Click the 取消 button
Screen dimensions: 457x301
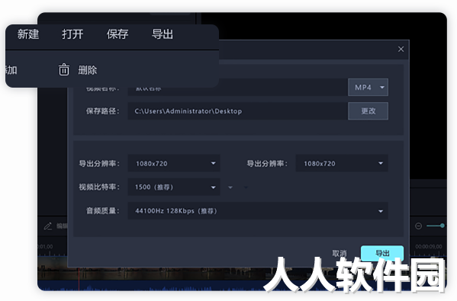click(x=340, y=253)
